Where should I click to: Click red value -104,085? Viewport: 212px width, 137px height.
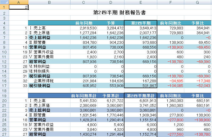[x=175, y=86]
